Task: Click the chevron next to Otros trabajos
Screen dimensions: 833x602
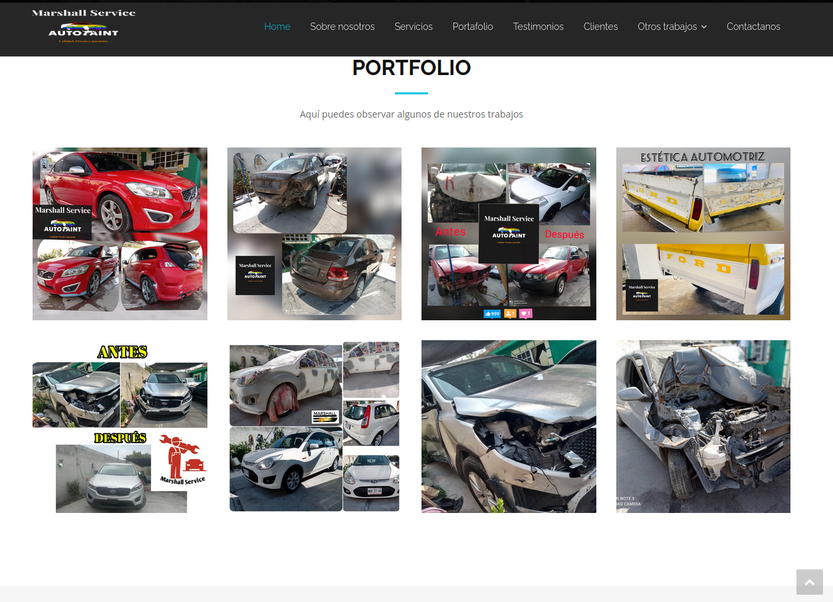Action: coord(704,27)
